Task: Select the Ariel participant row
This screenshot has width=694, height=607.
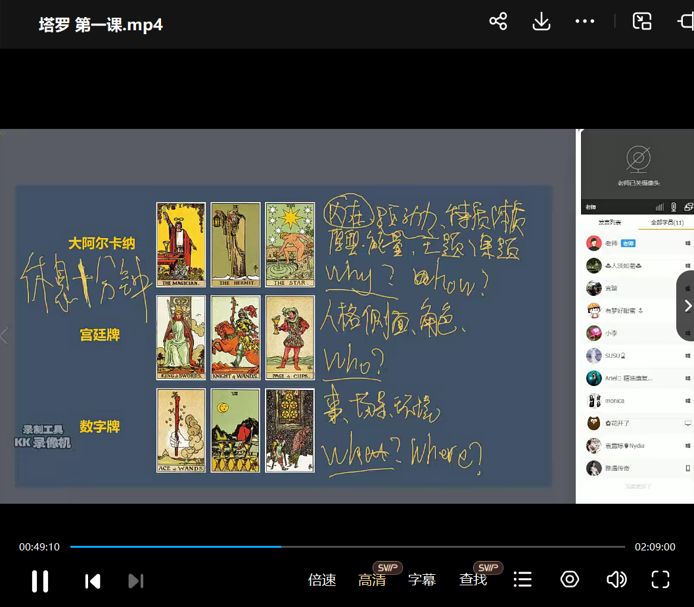Action: pos(637,378)
